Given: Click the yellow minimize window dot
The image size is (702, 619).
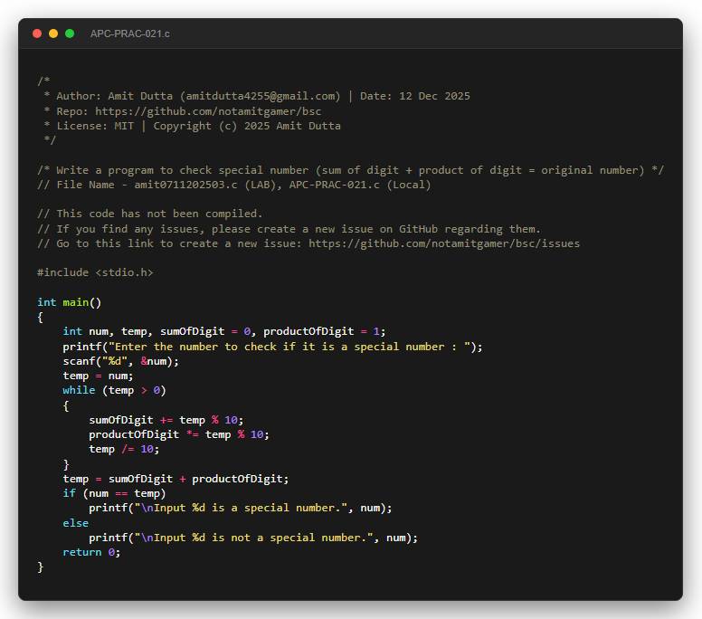Looking at the screenshot, I should pos(53,33).
